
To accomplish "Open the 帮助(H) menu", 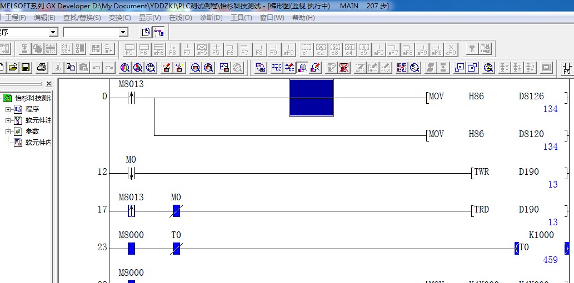I will (x=303, y=18).
